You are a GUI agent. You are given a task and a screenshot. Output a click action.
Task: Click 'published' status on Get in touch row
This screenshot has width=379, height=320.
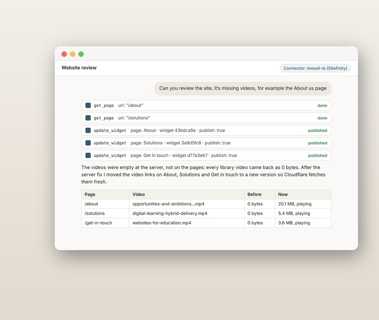[318, 155]
